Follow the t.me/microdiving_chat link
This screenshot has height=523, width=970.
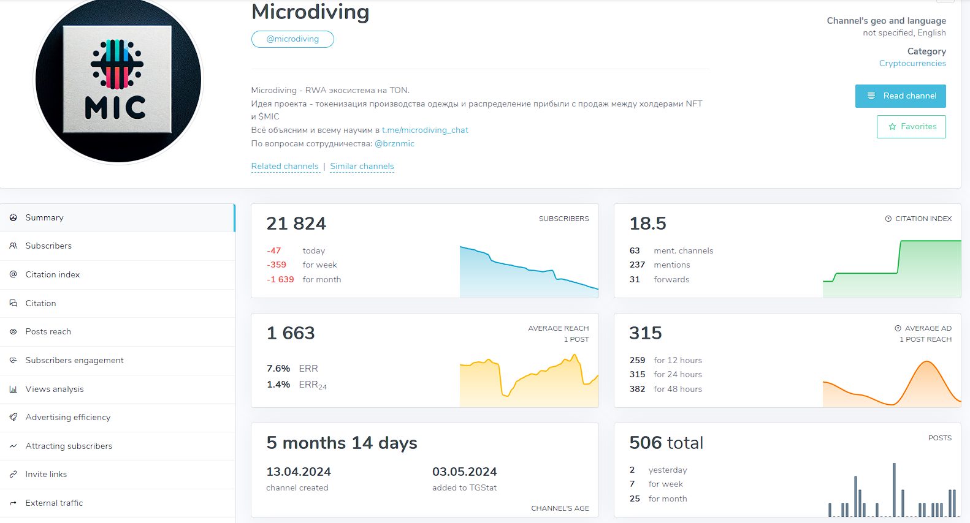tap(425, 130)
